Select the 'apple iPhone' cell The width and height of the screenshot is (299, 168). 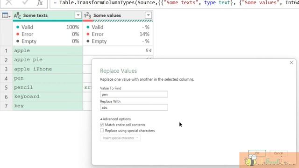coord(48,69)
